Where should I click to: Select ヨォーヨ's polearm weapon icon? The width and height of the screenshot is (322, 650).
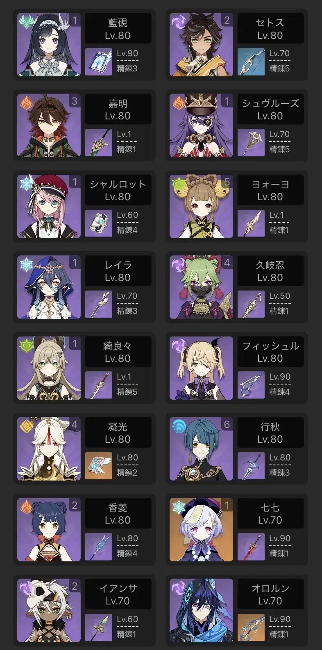coord(251,223)
